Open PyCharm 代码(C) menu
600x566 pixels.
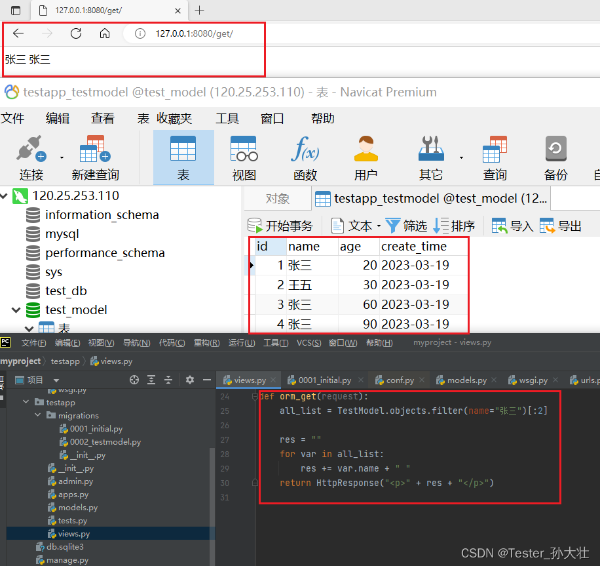[172, 343]
